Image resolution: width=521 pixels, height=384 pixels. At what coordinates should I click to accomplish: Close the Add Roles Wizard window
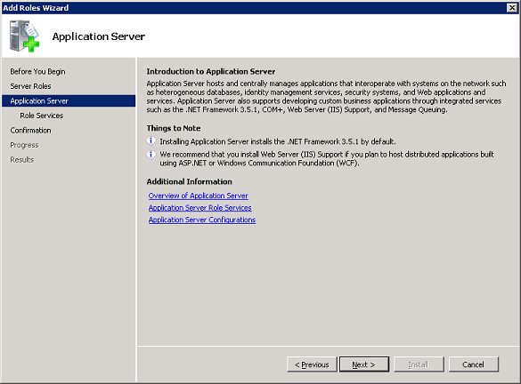tap(512, 8)
